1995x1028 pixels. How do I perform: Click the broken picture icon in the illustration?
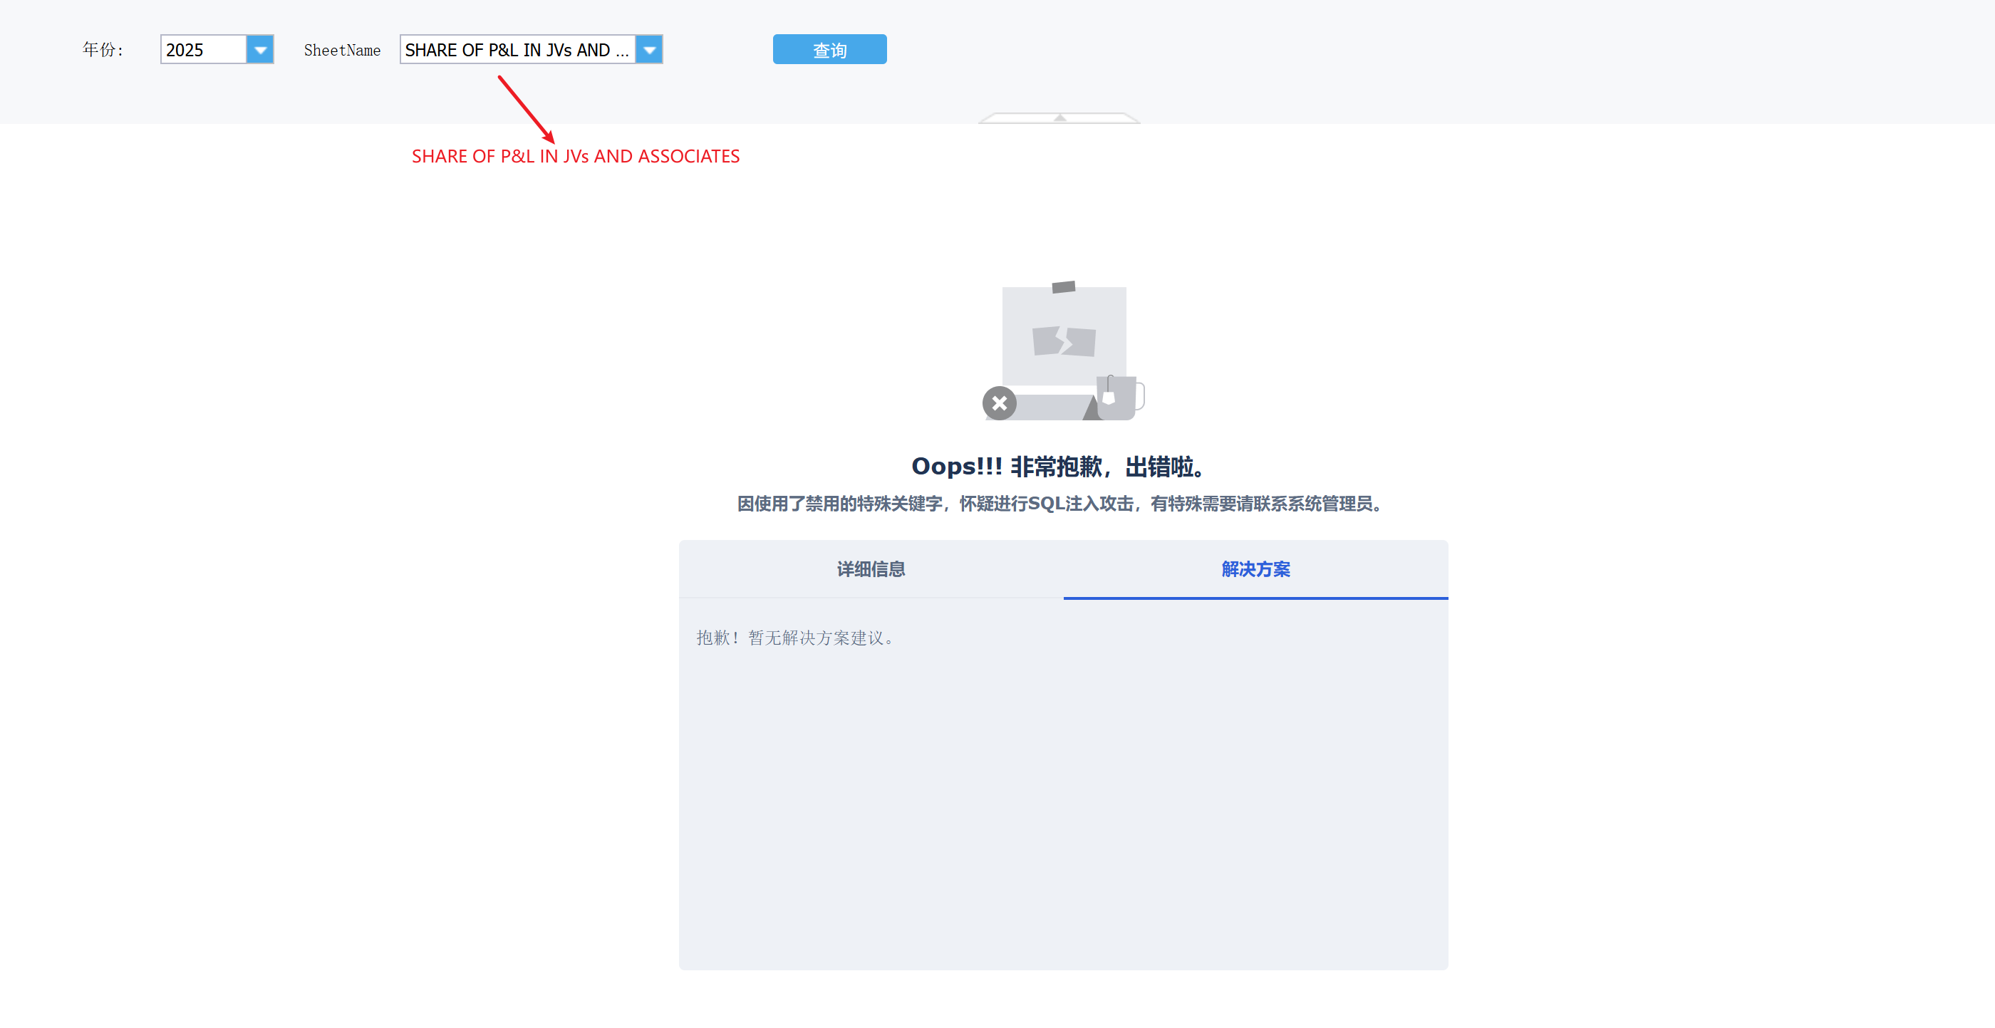pyautogui.click(x=1064, y=341)
